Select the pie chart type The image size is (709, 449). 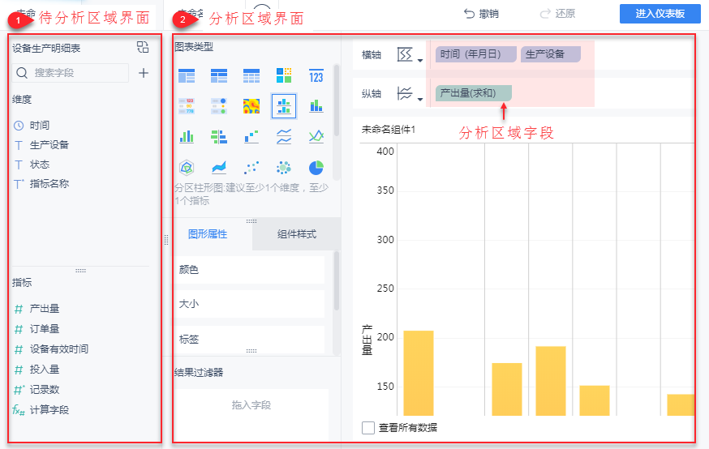click(316, 168)
